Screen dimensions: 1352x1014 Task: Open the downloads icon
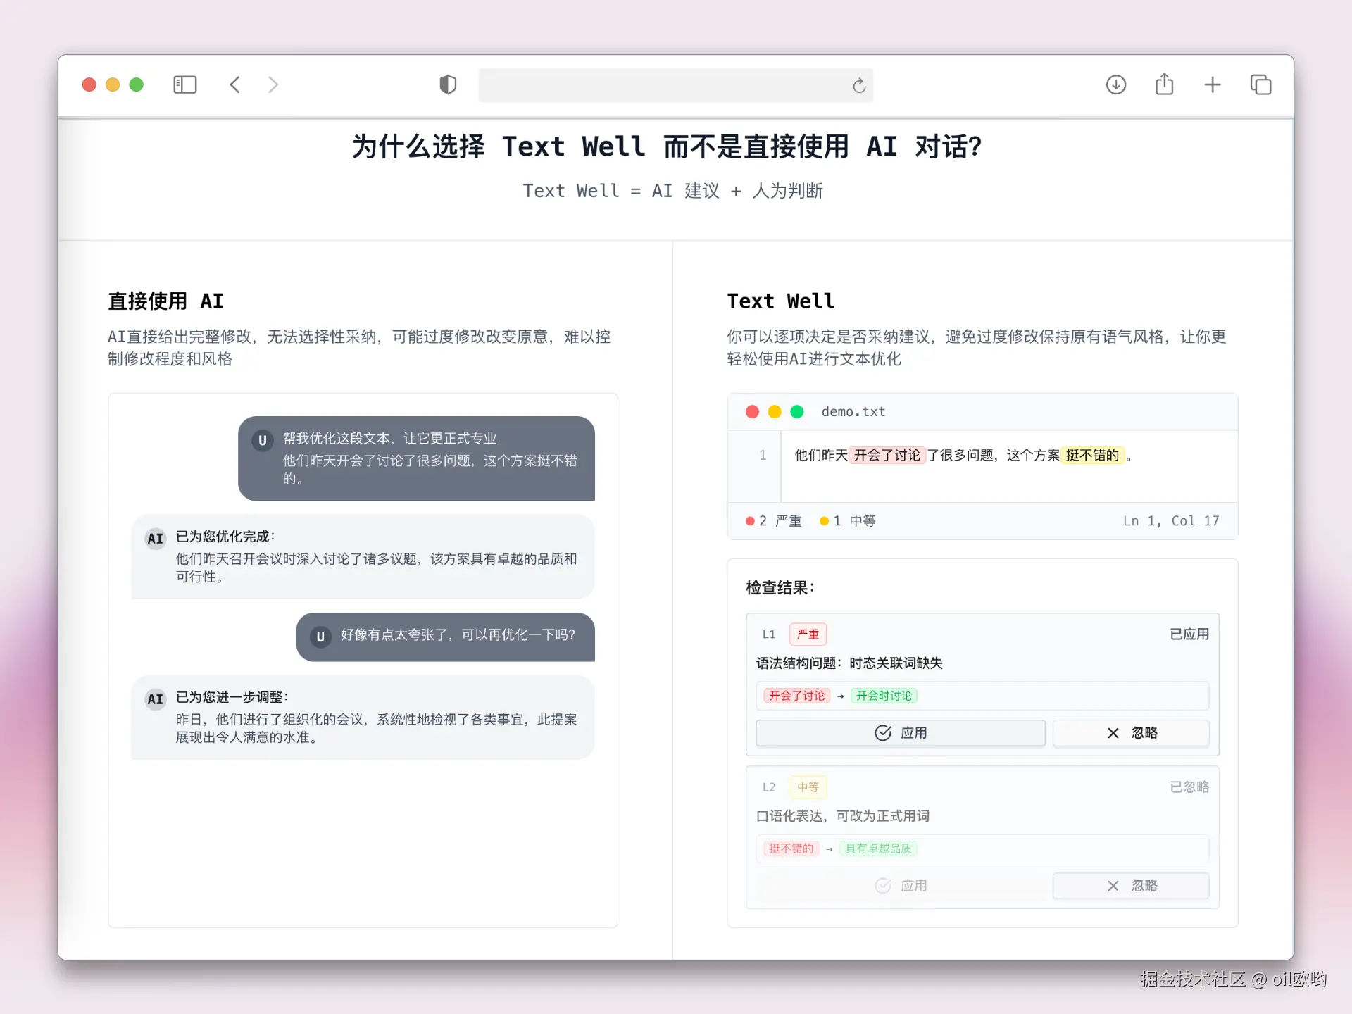[x=1115, y=85]
